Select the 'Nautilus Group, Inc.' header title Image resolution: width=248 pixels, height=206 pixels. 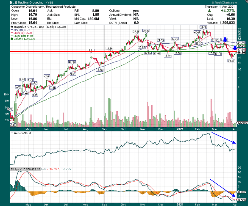pos(31,2)
